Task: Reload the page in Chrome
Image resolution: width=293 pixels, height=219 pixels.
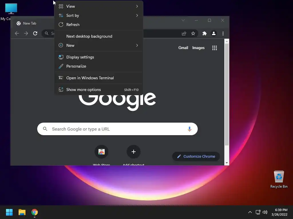Action: point(35,34)
